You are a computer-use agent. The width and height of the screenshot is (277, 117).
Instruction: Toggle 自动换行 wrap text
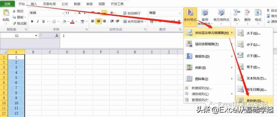point(132,13)
